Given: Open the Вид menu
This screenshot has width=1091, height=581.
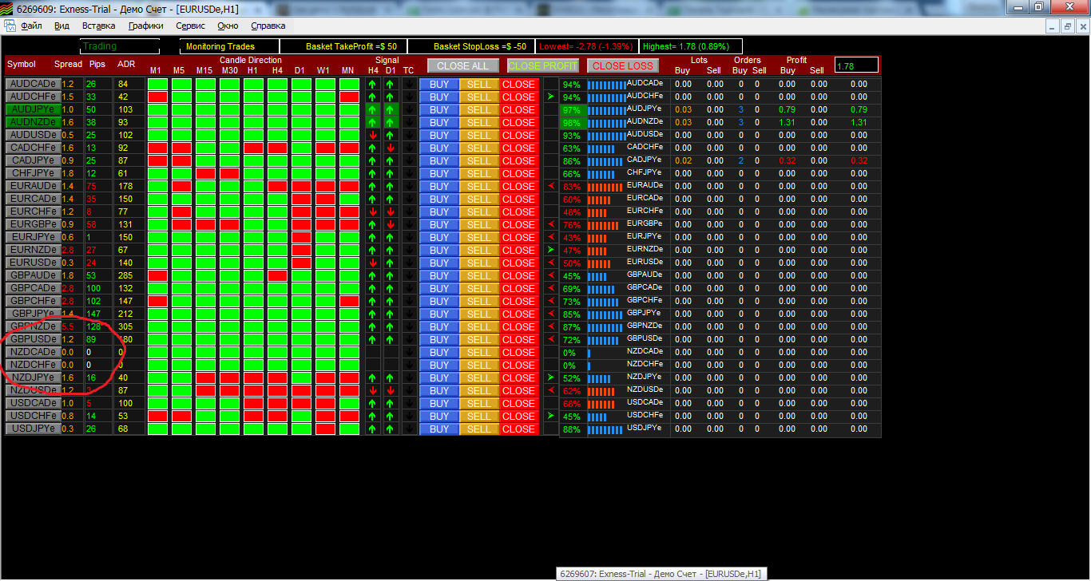Looking at the screenshot, I should [x=61, y=26].
